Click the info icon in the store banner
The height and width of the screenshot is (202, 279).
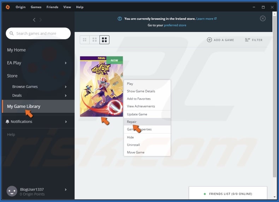coord(120,18)
